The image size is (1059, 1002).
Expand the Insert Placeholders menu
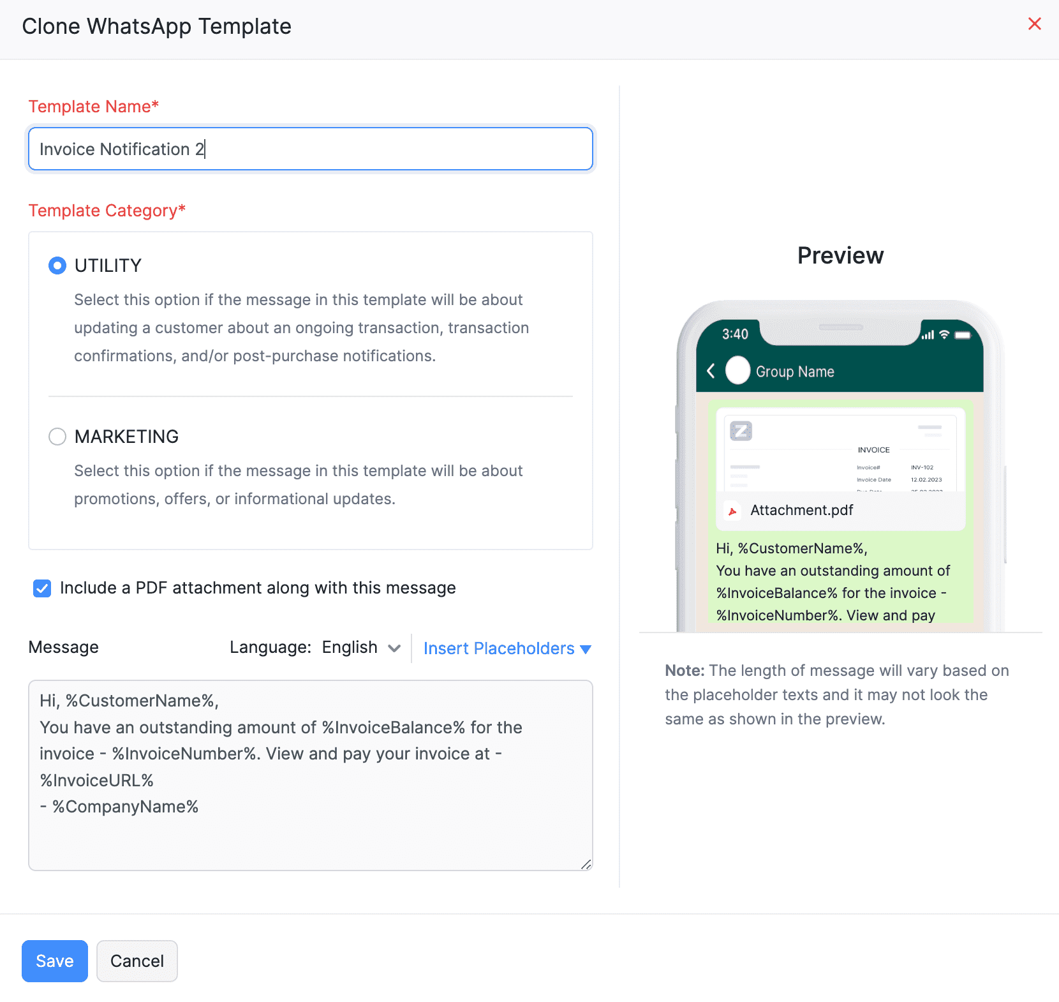click(507, 648)
